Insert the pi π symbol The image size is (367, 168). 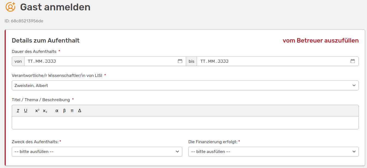coord(72,111)
